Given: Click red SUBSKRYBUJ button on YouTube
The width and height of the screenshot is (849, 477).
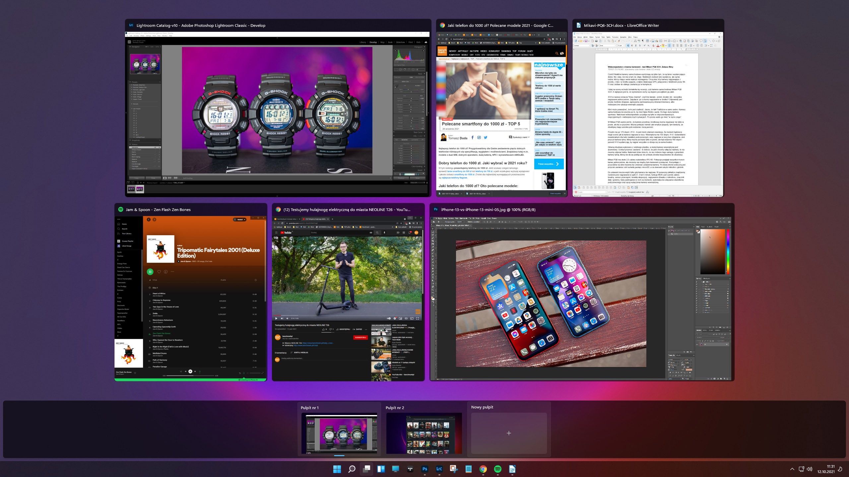Looking at the screenshot, I should pyautogui.click(x=360, y=338).
